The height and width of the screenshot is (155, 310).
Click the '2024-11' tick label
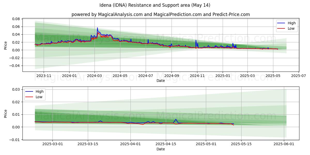pyautogui.click(x=197, y=76)
